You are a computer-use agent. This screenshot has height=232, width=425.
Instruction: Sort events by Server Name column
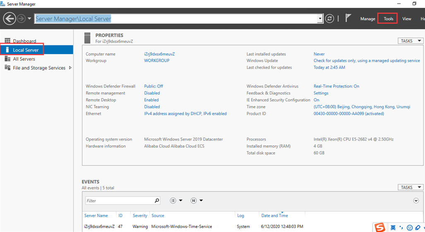[x=96, y=215]
